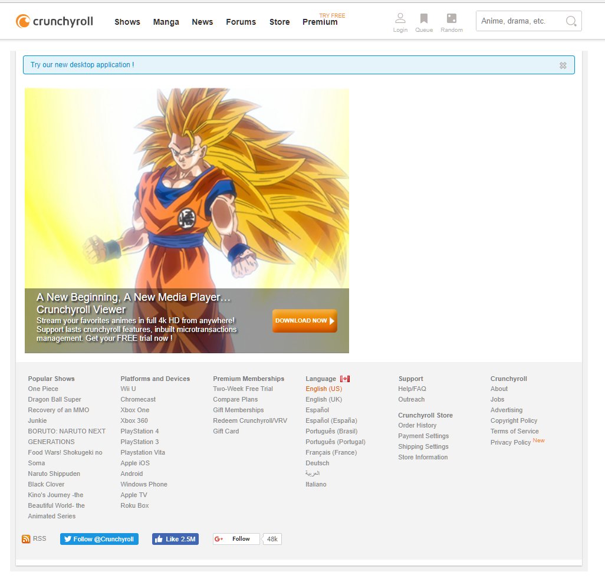The height and width of the screenshot is (585, 605).
Task: Click the 48k follower count bubble
Action: pyautogui.click(x=272, y=539)
